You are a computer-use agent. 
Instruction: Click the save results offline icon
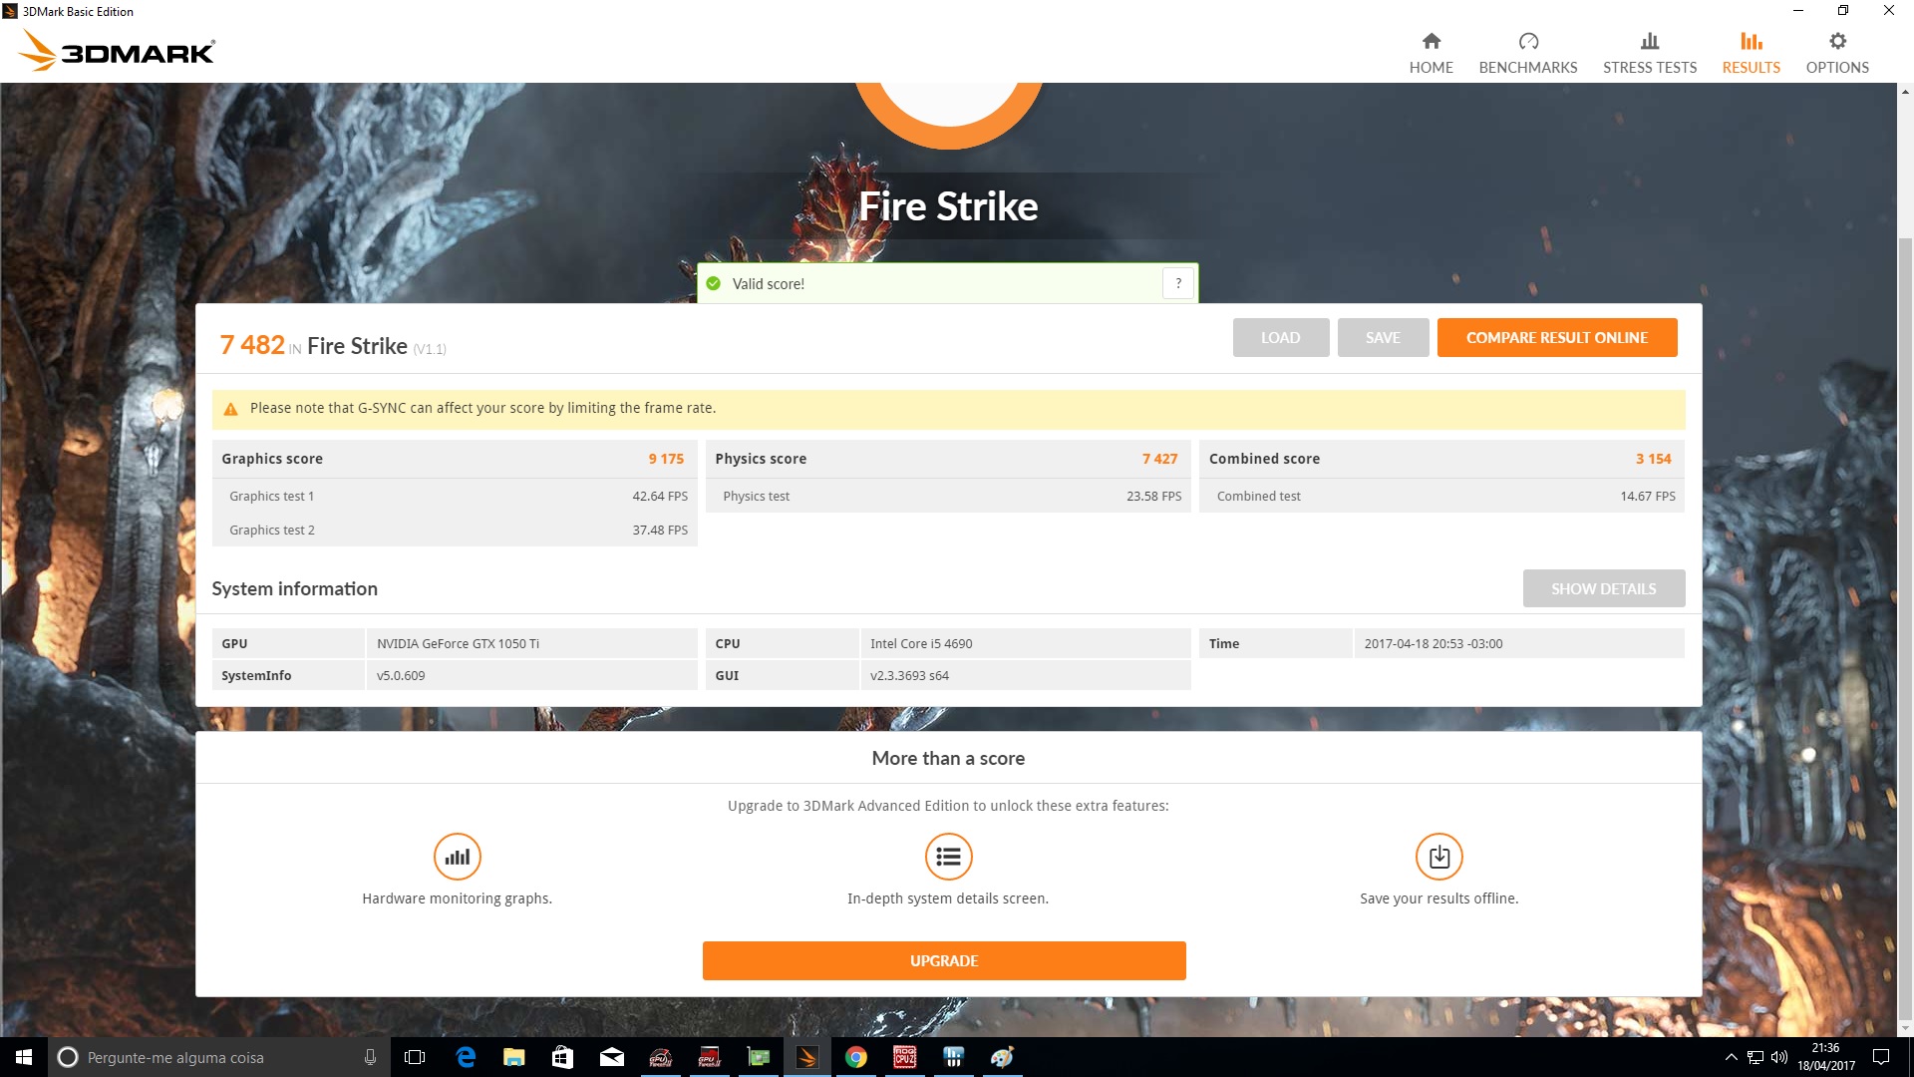[x=1438, y=857]
